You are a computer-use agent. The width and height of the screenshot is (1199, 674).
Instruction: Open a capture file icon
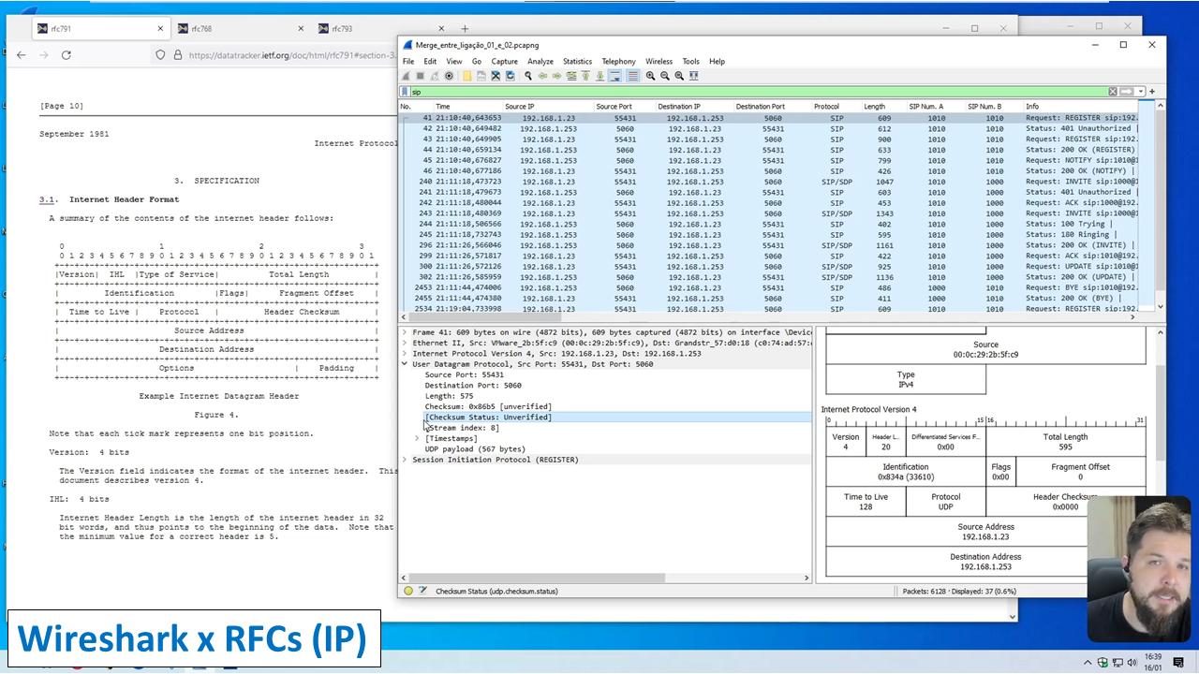pos(467,76)
